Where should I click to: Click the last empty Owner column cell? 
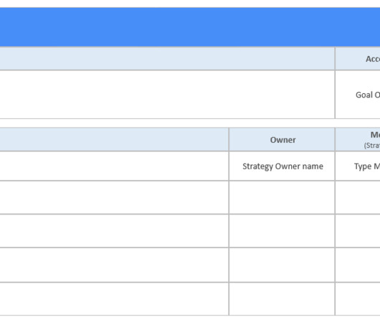[x=282, y=299]
